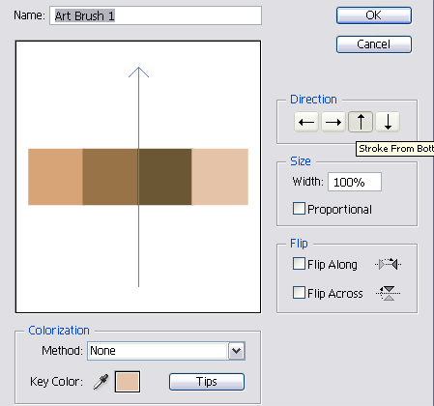Click the Width percentage input field

tap(355, 182)
